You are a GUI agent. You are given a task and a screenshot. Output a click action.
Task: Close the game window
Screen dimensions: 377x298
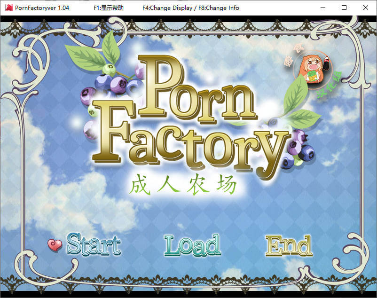pos(366,8)
